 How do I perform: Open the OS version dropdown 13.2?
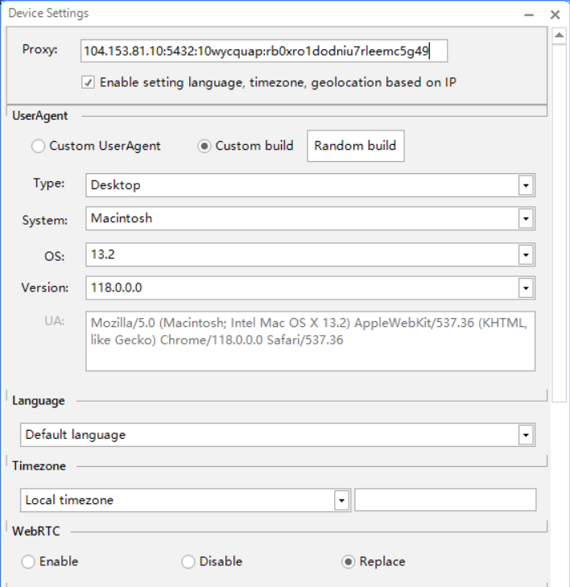coord(526,255)
